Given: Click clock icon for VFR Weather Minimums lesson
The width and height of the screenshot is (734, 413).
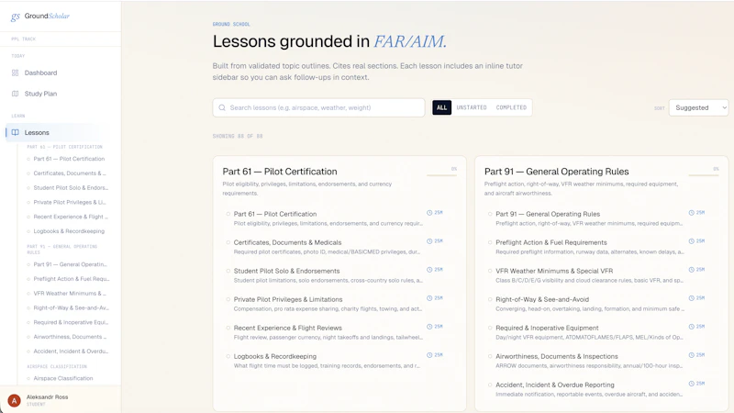Looking at the screenshot, I should 692,270.
